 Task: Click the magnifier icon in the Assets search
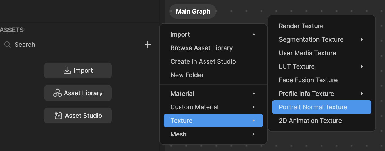click(8, 45)
